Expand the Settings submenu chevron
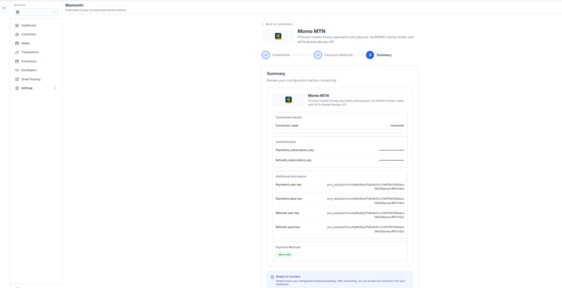The image size is (562, 288). (55, 88)
